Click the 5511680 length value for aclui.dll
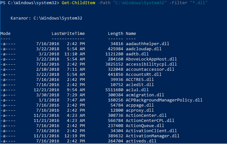The height and width of the screenshot is (144, 227). (x=114, y=90)
